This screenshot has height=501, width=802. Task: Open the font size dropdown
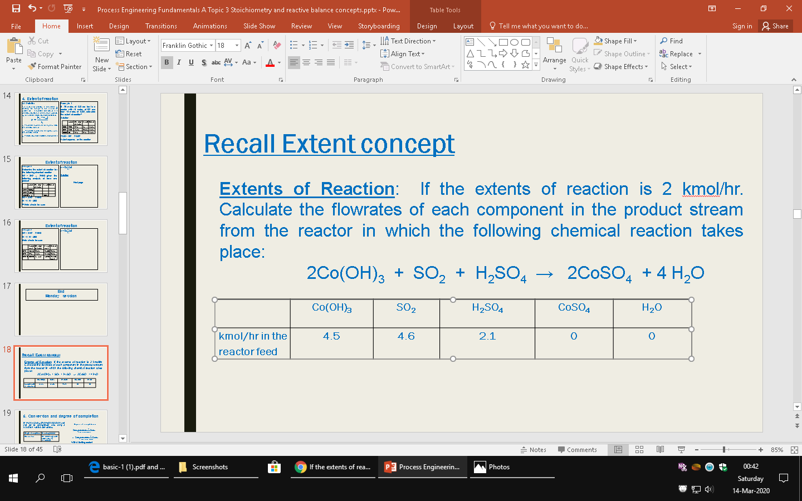(236, 45)
